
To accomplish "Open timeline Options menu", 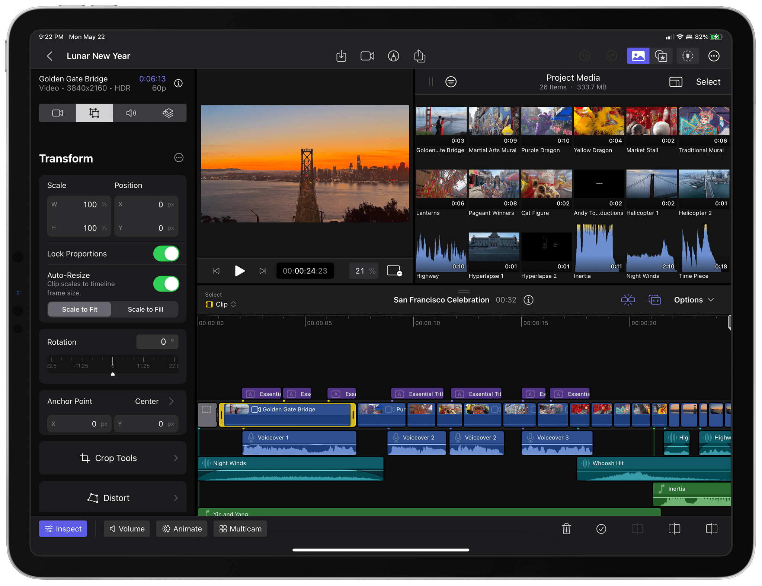I will 694,300.
